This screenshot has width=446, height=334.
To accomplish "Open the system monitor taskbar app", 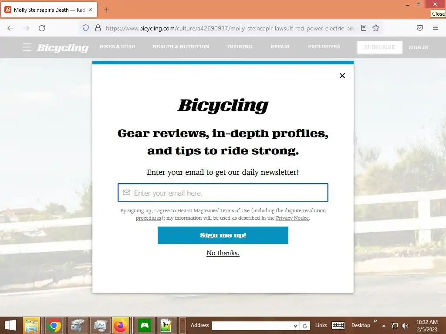I will [x=100, y=325].
